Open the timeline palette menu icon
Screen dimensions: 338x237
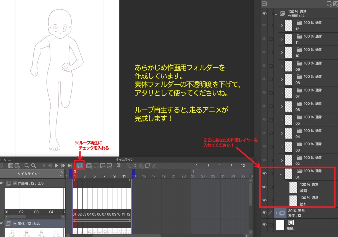(x=1, y=160)
